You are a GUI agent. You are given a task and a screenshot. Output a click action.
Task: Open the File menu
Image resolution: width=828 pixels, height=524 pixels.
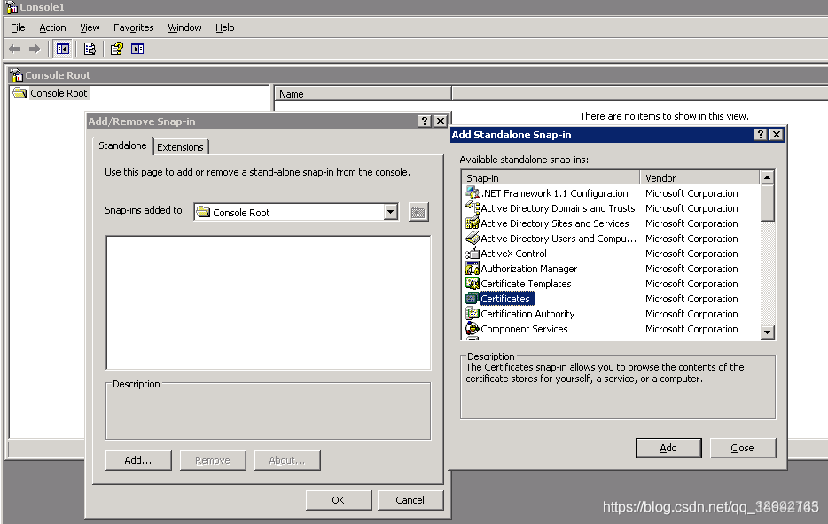click(18, 27)
